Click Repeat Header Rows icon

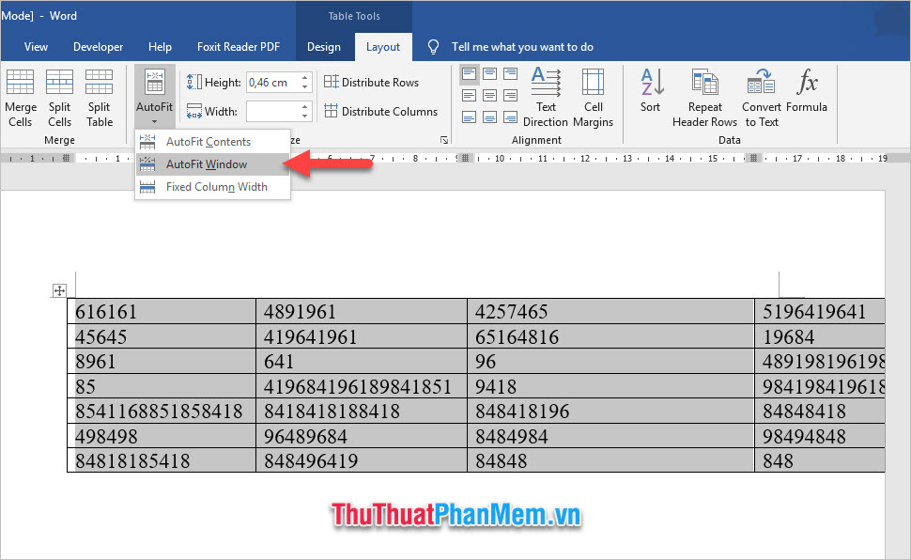[704, 82]
